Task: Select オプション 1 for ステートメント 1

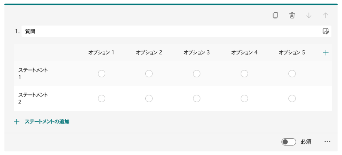Action: click(x=101, y=74)
